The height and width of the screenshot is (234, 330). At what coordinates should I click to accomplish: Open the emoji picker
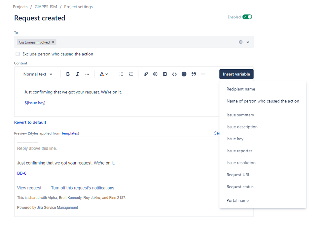pos(155,74)
